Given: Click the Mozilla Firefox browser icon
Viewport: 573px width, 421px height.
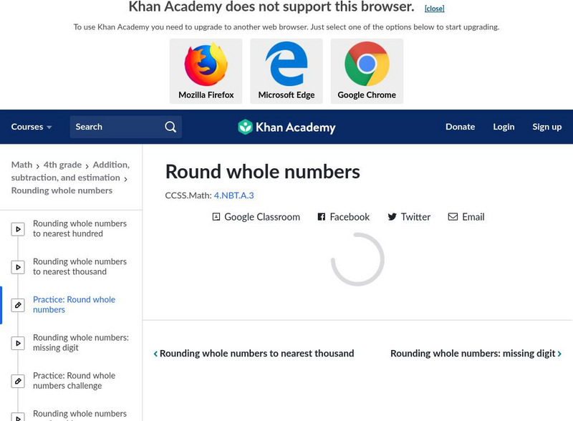Looking at the screenshot, I should click(206, 64).
